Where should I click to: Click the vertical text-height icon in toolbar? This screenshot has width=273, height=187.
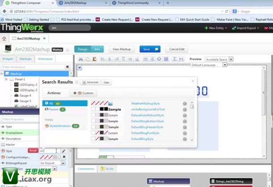[x=174, y=59]
